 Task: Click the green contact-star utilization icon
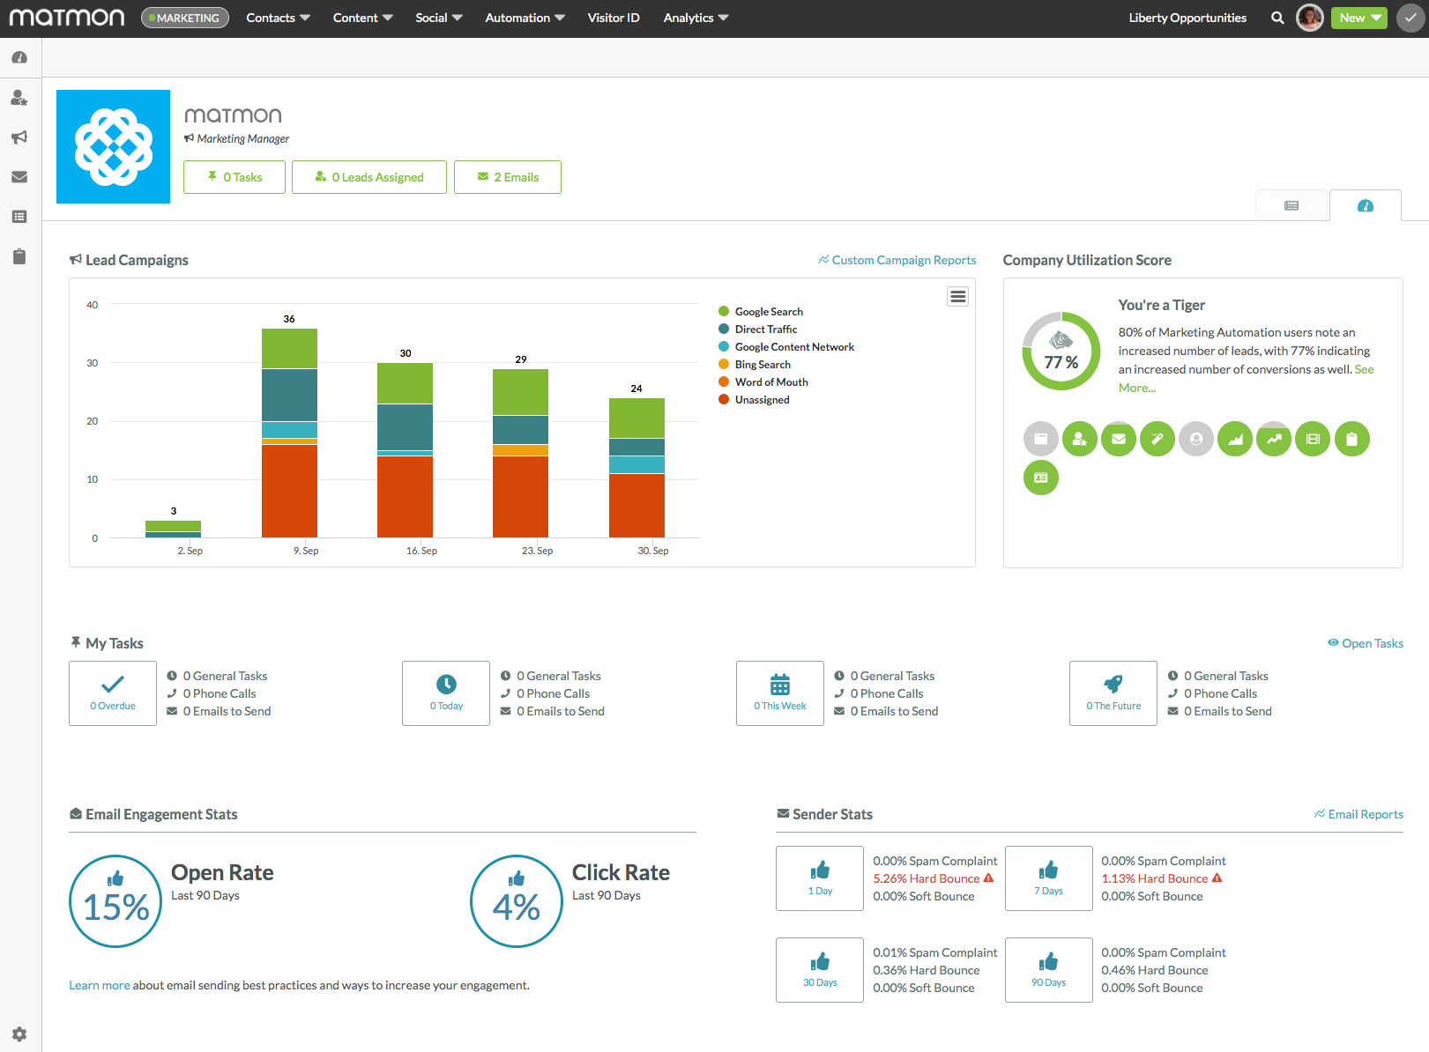pyautogui.click(x=1080, y=439)
